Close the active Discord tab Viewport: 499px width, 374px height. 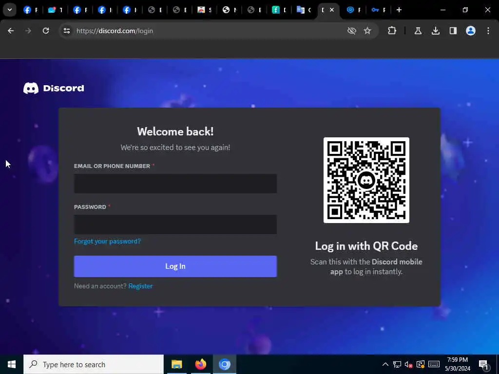[332, 10]
